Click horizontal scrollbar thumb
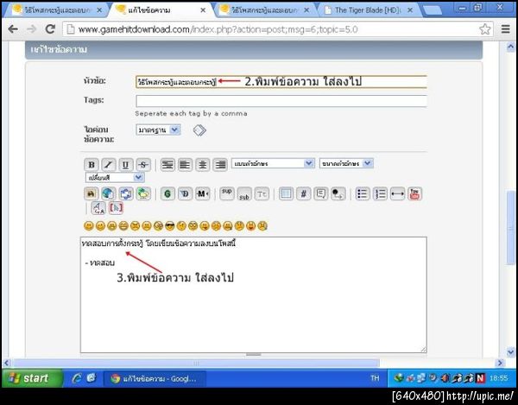 coord(196,363)
